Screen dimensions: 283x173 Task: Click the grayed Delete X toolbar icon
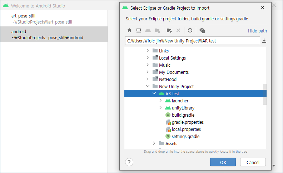[178, 30]
